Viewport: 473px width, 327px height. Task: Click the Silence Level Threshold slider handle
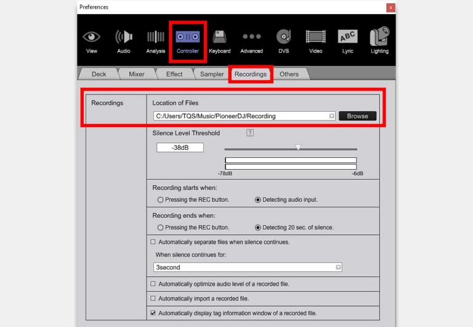point(298,147)
